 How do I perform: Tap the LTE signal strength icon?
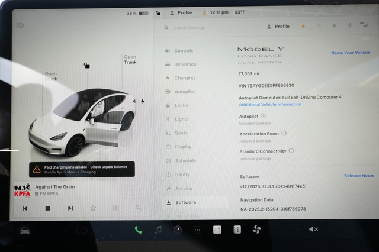(x=364, y=25)
